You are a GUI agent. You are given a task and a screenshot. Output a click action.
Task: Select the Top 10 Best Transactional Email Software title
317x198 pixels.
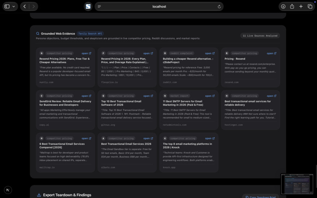click(x=121, y=103)
